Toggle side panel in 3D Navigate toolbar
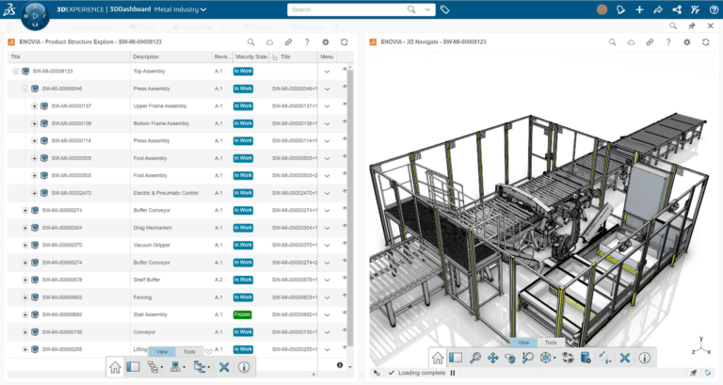The image size is (723, 385). click(456, 358)
